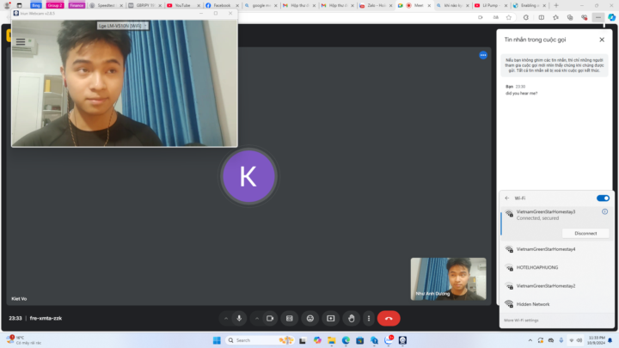The image size is (619, 348).
Task: Close the in-call messages panel
Action: click(x=602, y=40)
